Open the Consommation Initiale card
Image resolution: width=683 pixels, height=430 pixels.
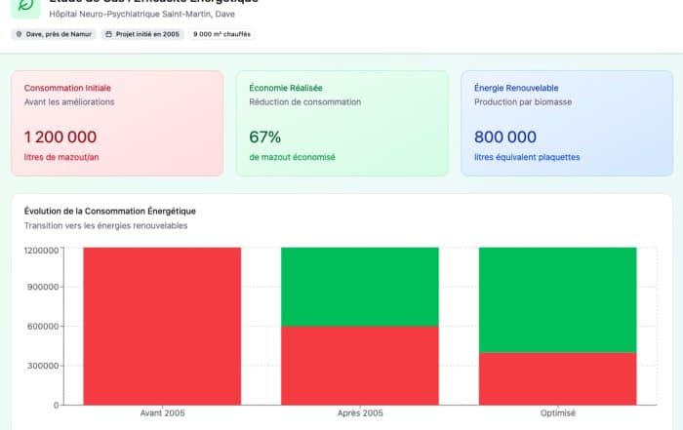point(117,123)
